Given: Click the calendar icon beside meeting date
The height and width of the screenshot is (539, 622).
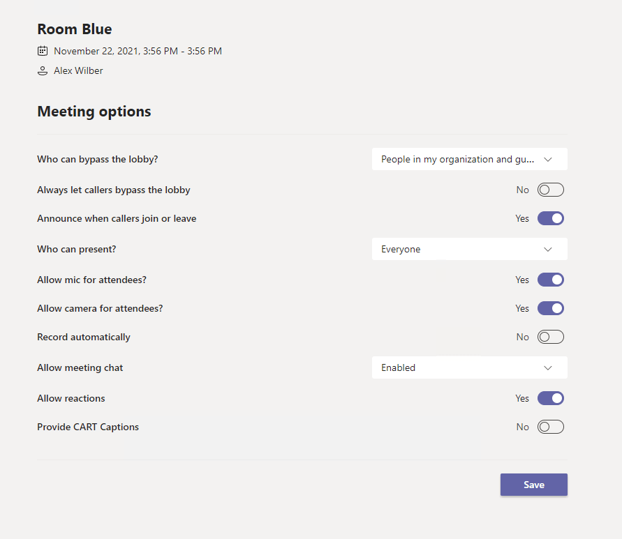Looking at the screenshot, I should point(43,51).
